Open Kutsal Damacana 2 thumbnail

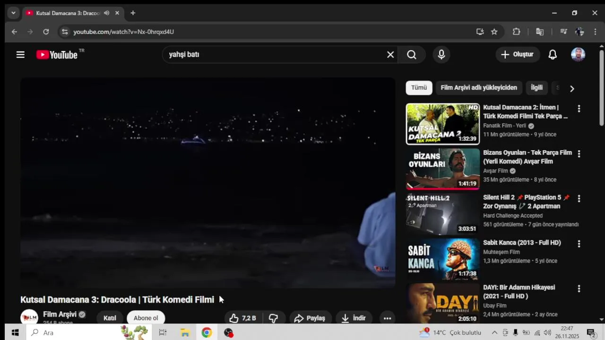pyautogui.click(x=443, y=124)
